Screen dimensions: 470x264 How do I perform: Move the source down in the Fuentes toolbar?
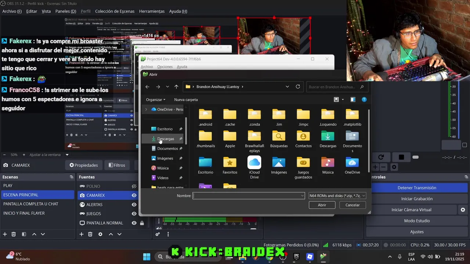(119, 234)
